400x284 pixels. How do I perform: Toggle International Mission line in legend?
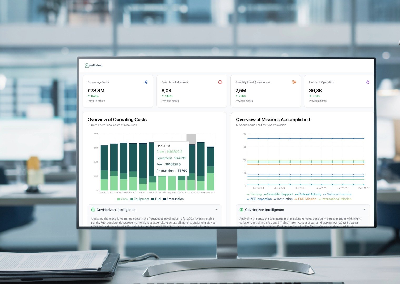point(335,199)
